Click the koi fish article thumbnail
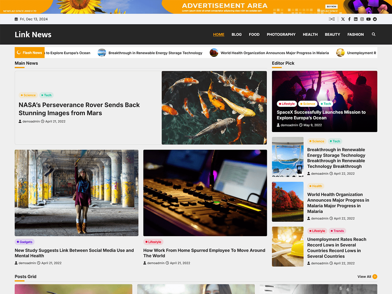 coord(214,108)
